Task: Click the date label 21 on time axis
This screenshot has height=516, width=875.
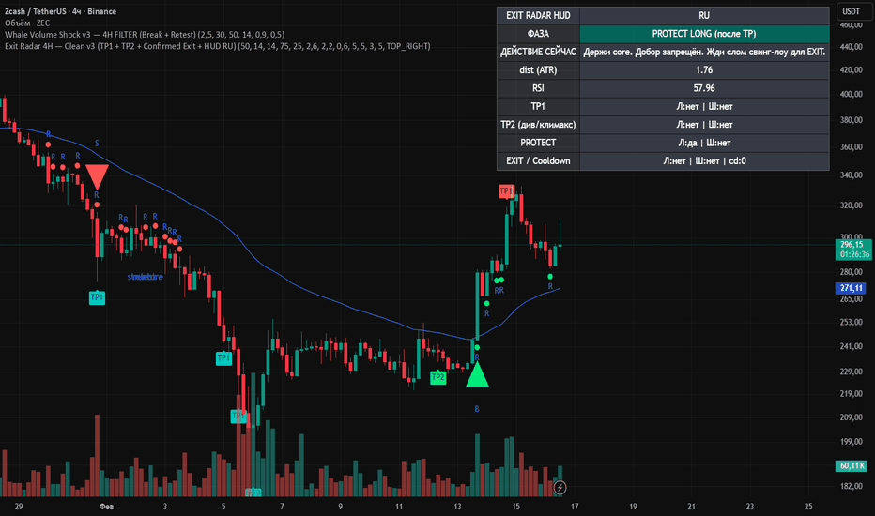Action: pos(691,507)
